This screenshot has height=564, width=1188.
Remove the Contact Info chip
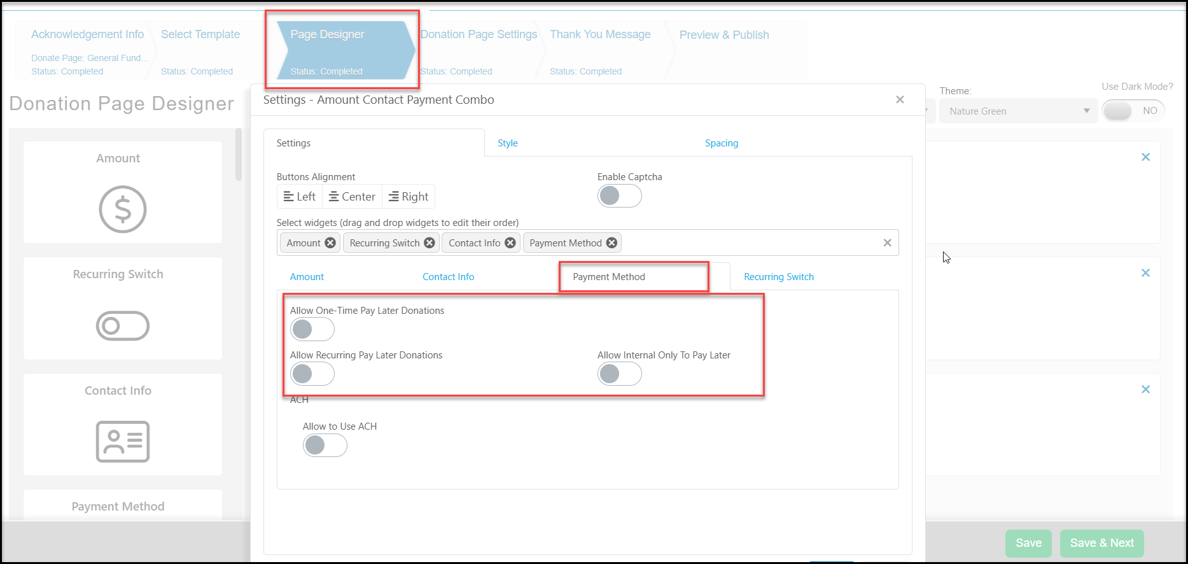coord(510,243)
